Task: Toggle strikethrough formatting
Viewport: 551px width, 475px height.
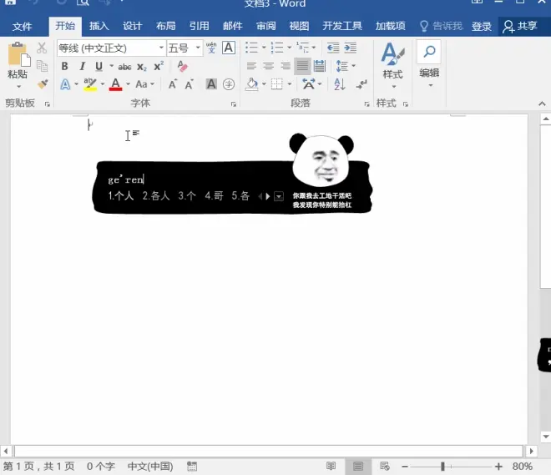Action: [124, 67]
